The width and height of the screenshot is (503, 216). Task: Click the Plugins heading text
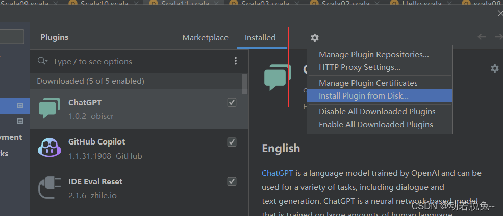pos(55,37)
